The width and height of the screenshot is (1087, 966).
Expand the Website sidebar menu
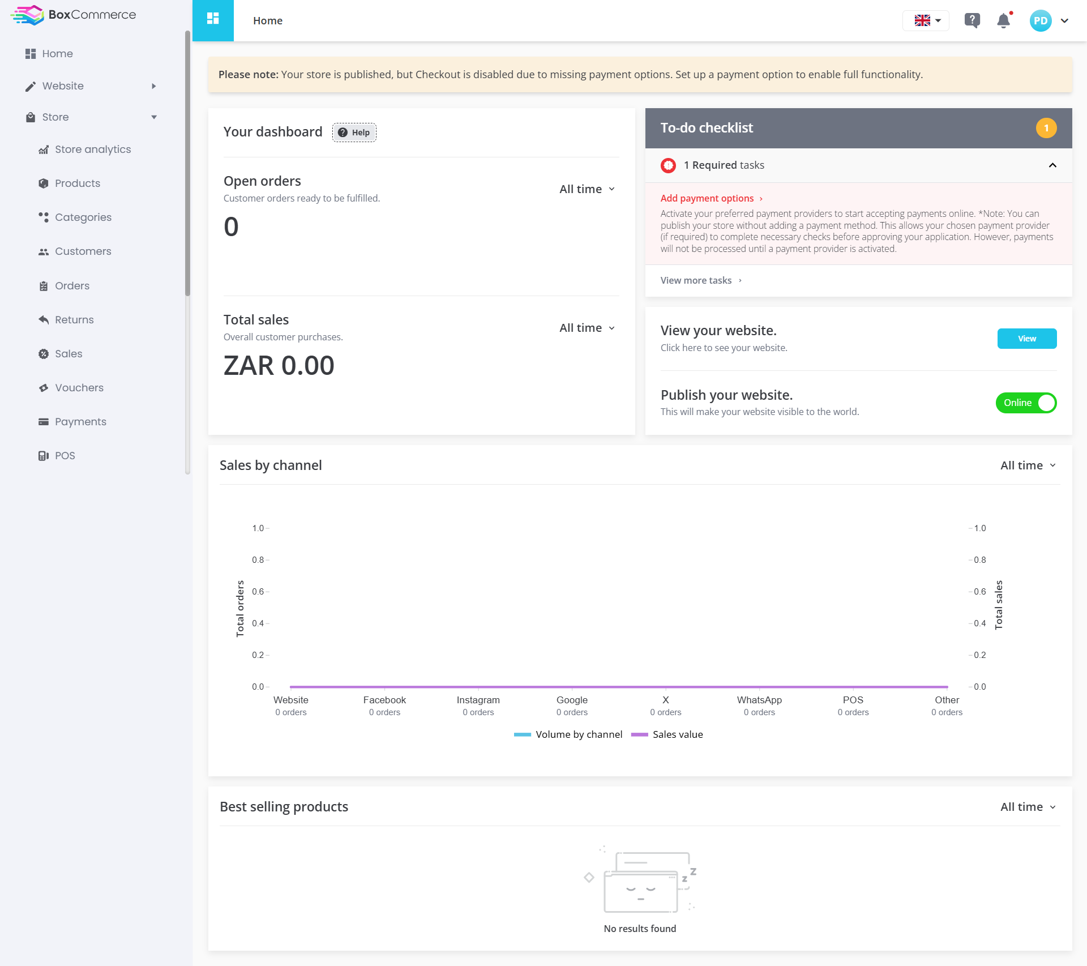[91, 86]
